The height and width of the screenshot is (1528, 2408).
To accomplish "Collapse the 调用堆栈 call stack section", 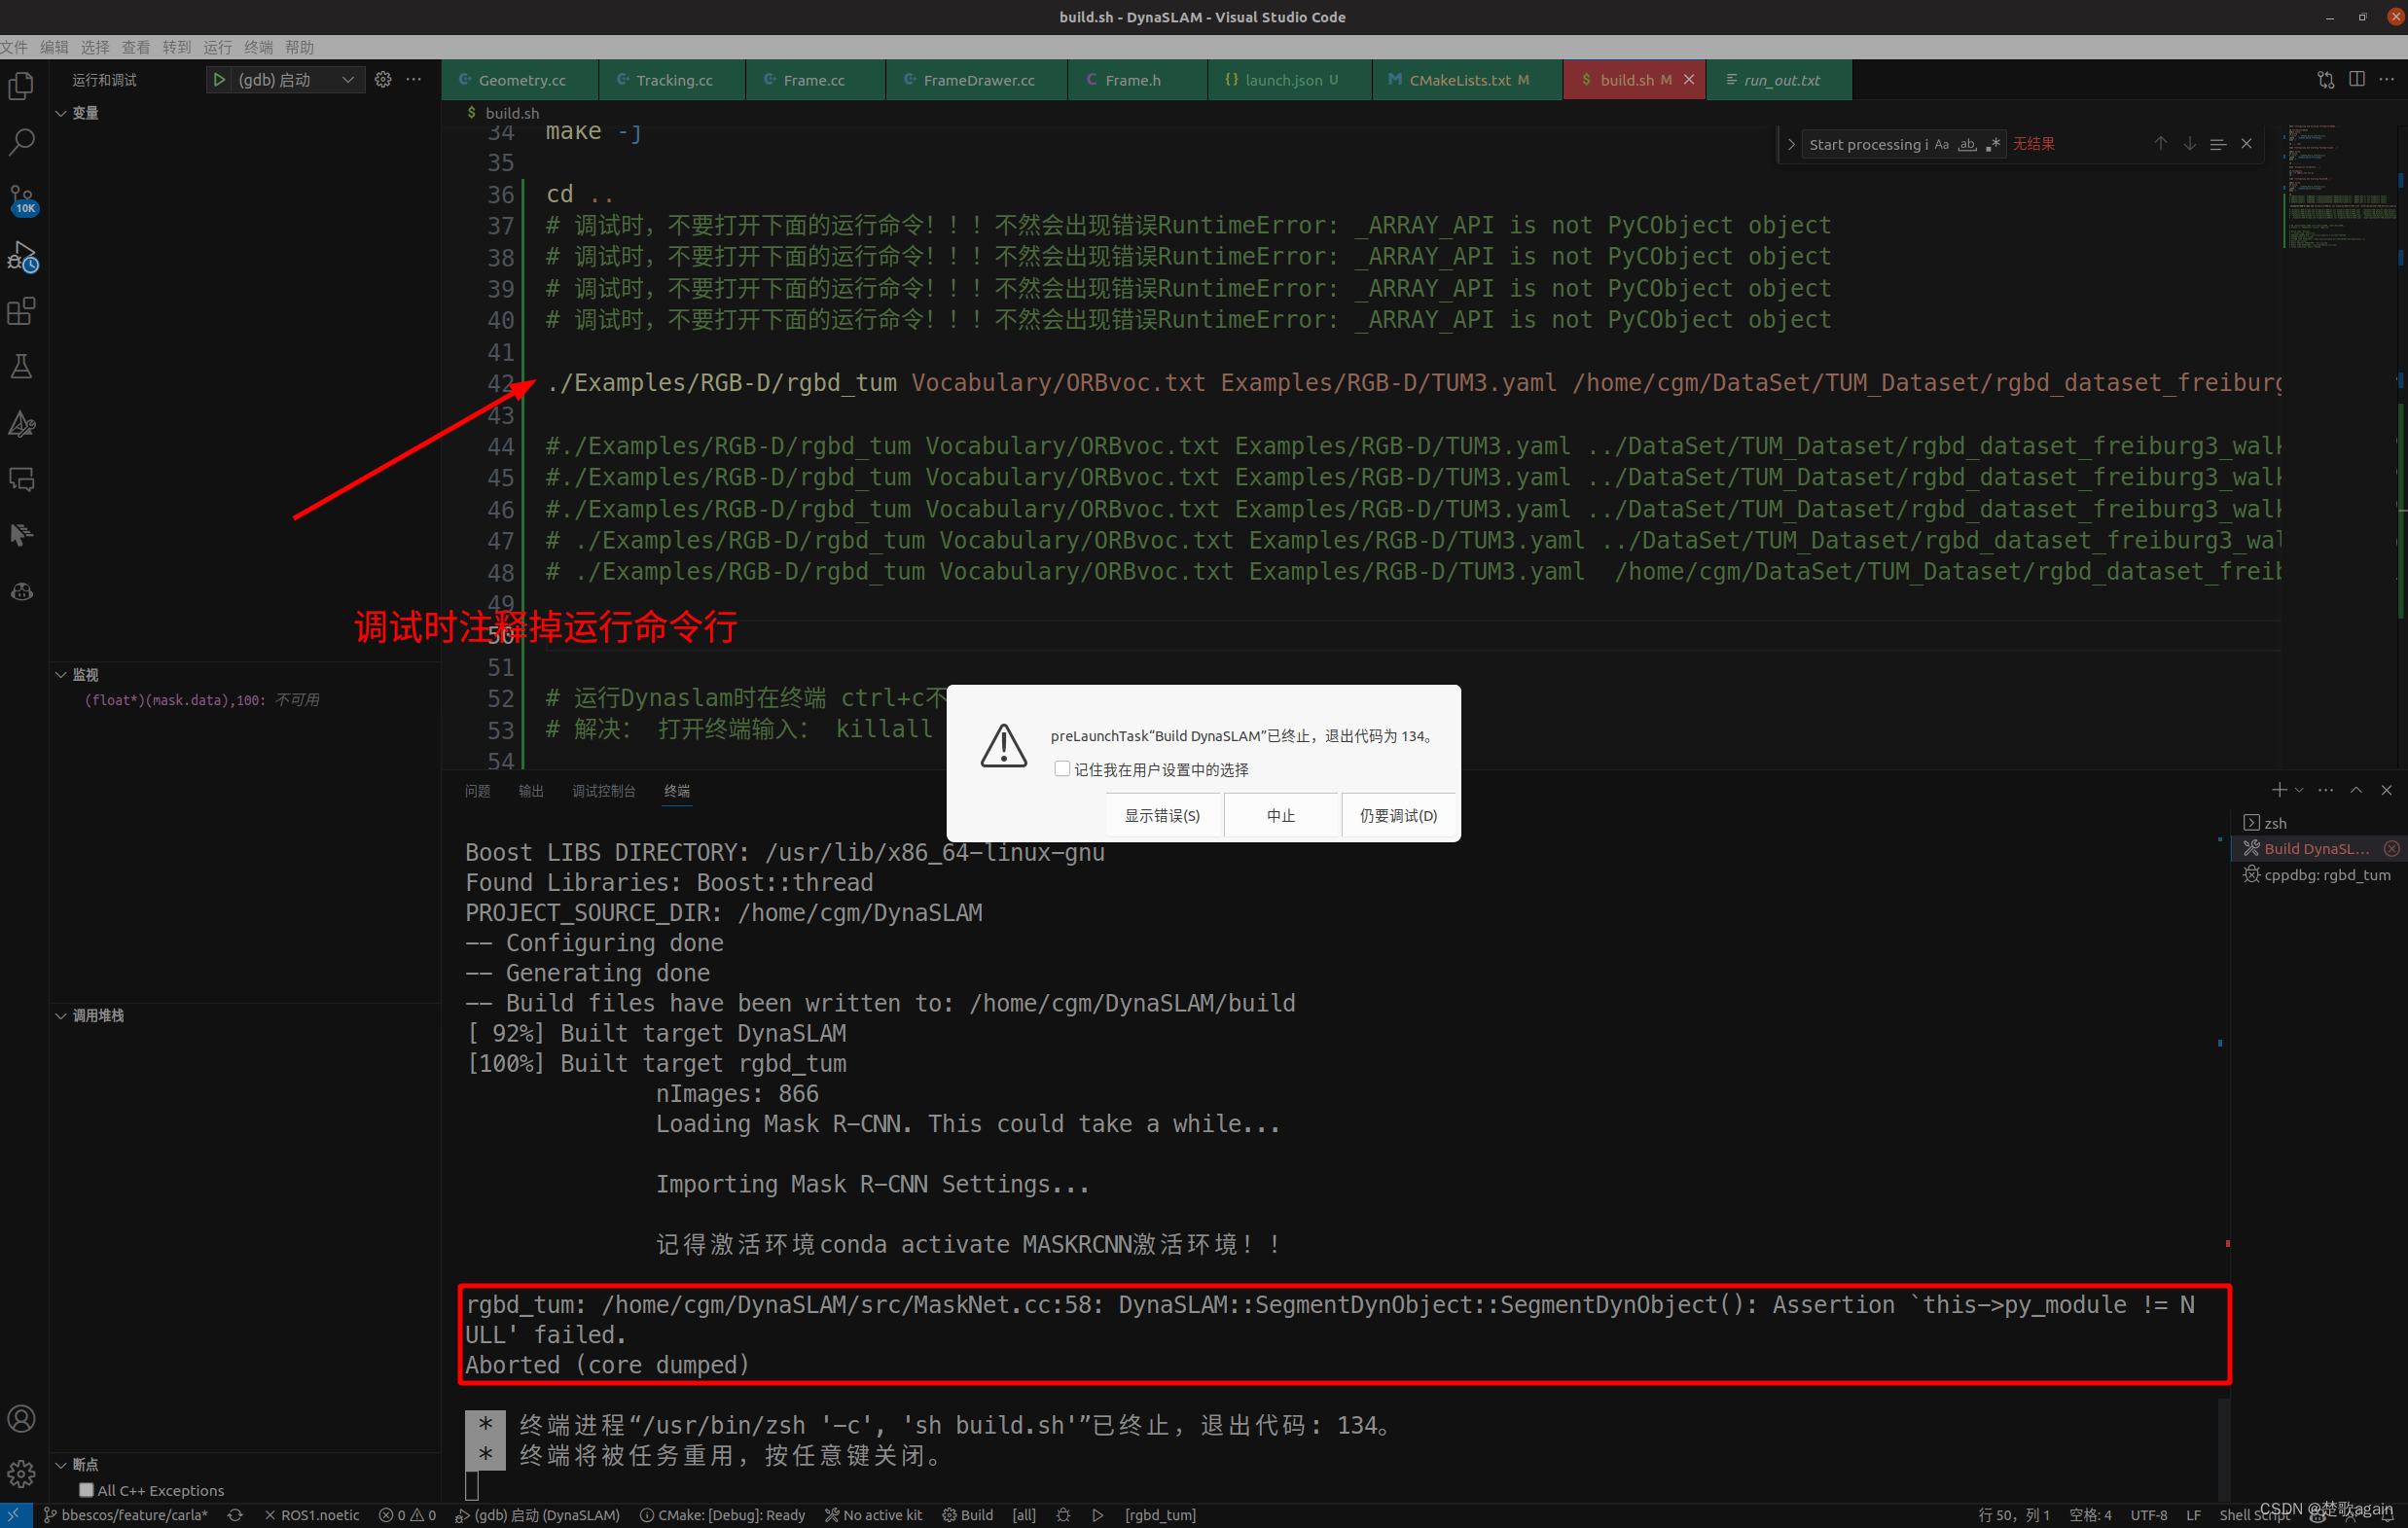I will coord(60,1016).
